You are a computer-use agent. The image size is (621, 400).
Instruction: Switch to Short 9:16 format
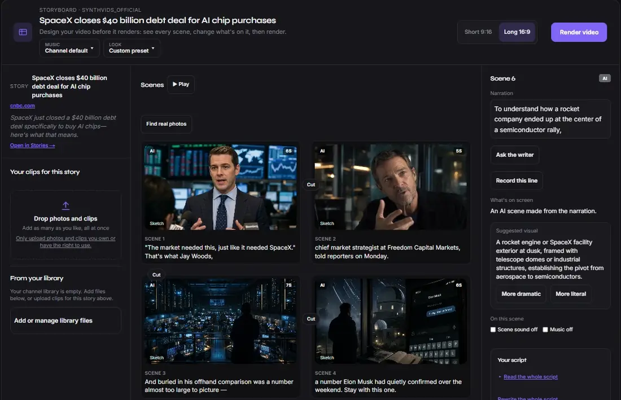pyautogui.click(x=478, y=32)
